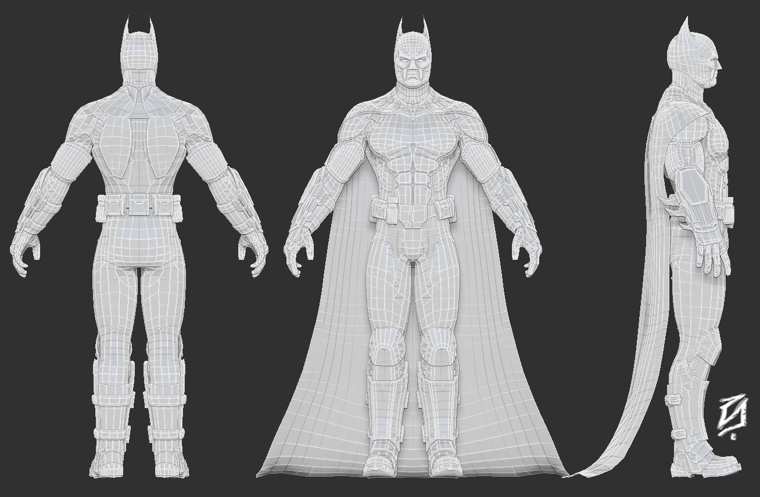The width and height of the screenshot is (760, 497).
Task: Select the front-view Batman model with cape
Action: [x=414, y=247]
